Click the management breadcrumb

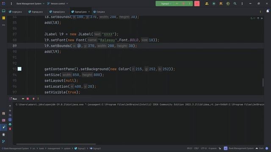tap(54, 148)
